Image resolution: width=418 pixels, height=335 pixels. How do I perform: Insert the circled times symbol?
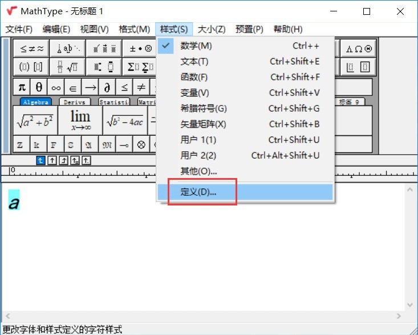pos(141,144)
